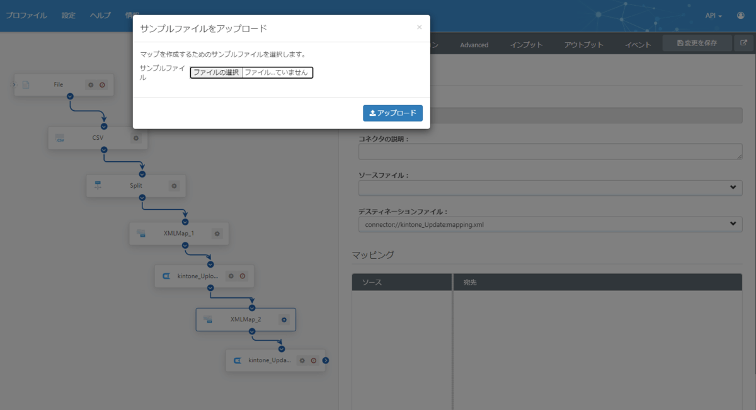The image size is (756, 410).
Task: Click the output port below XMLMap_2 connector
Action: pyautogui.click(x=252, y=331)
